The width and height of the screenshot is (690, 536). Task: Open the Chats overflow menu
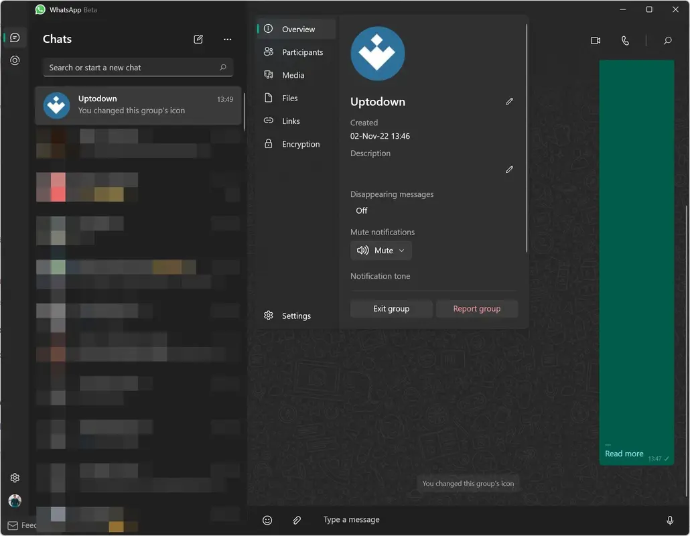pos(227,39)
